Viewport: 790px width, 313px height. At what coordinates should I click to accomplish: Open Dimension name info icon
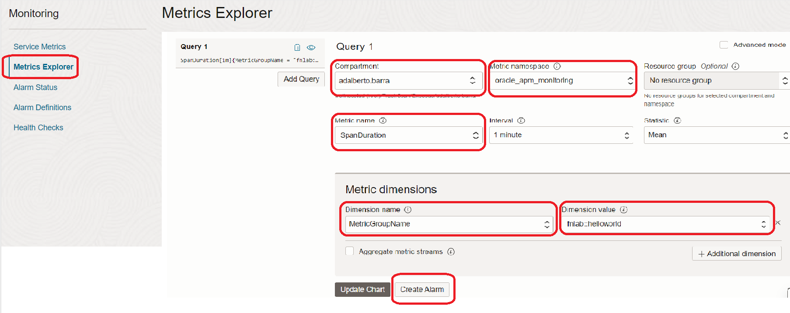(408, 210)
